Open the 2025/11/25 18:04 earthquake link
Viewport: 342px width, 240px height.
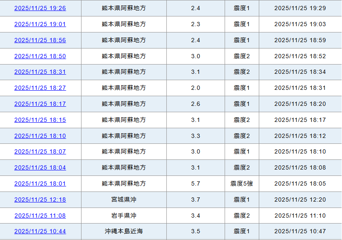click(40, 167)
